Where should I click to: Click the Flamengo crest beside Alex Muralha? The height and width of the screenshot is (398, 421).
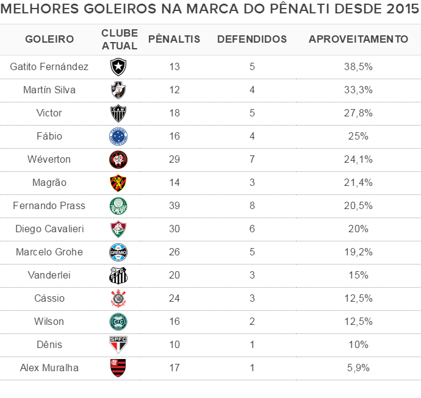(x=118, y=368)
